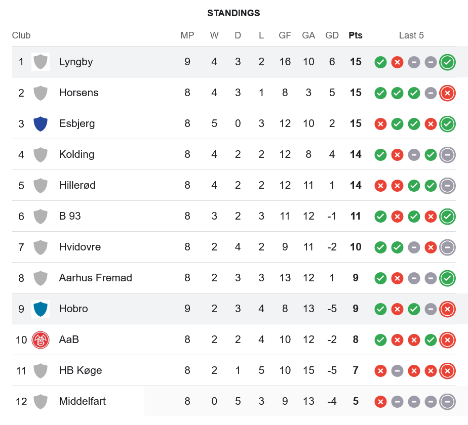The width and height of the screenshot is (468, 425).
Task: Click Middelfart's latest draw result icon
Action: [447, 402]
